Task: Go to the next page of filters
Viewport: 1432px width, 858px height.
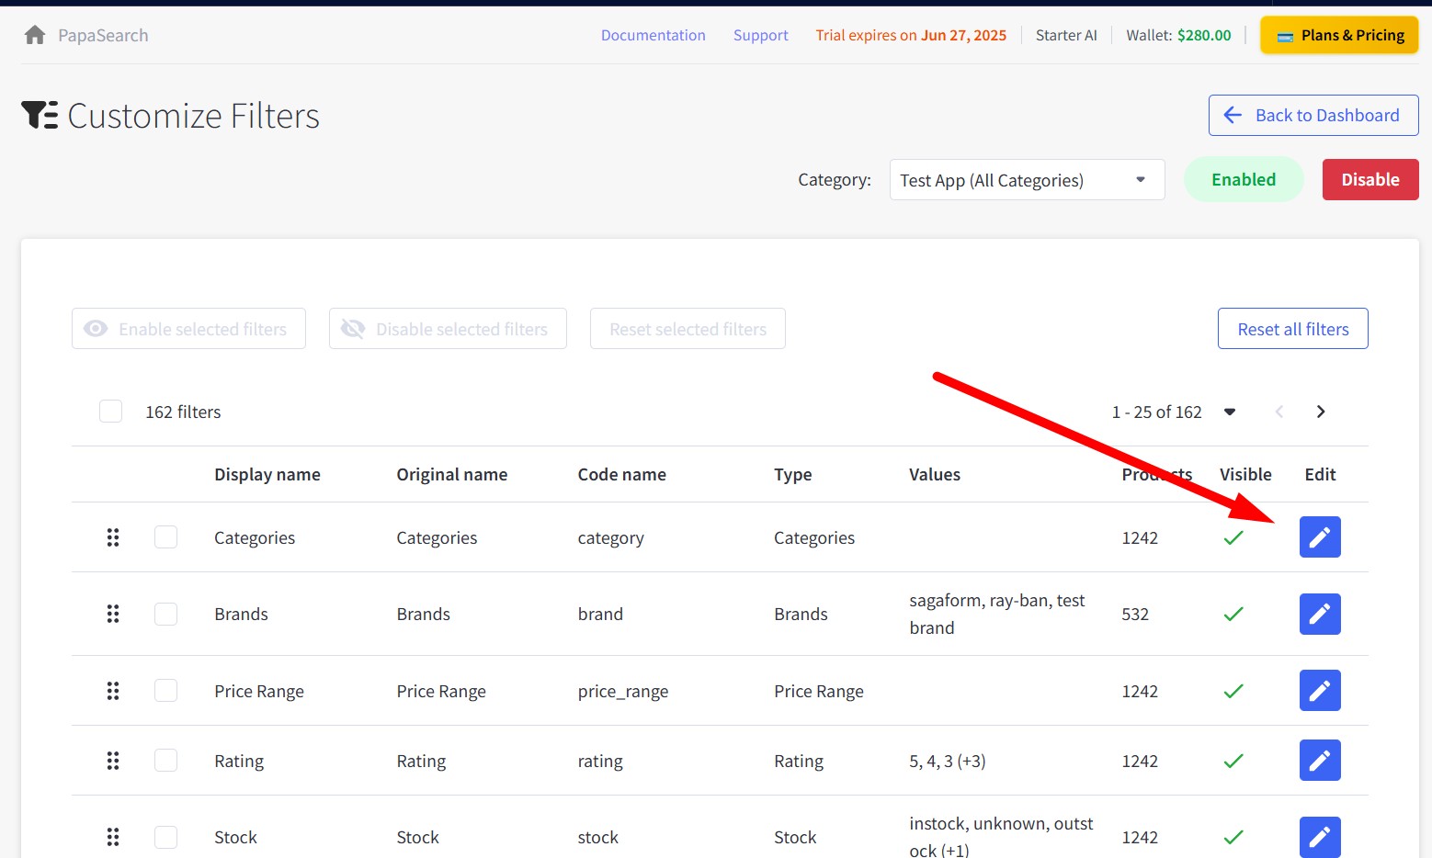Action: point(1321,412)
